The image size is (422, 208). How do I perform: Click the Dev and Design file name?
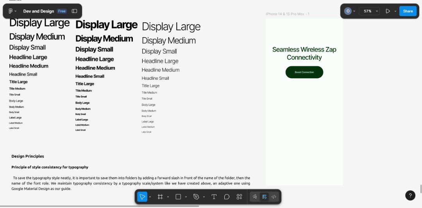point(38,11)
